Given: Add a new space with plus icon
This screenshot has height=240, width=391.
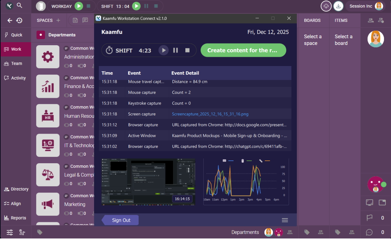Looking at the screenshot, I should (x=58, y=20).
